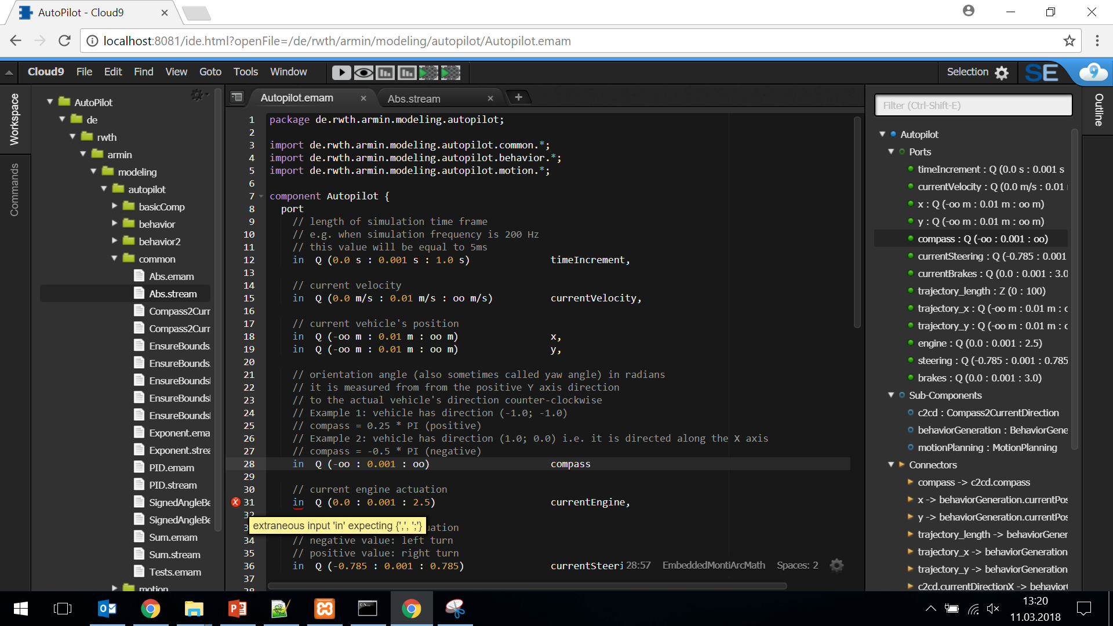Select the Window menu item
The width and height of the screenshot is (1113, 626).
tap(289, 72)
